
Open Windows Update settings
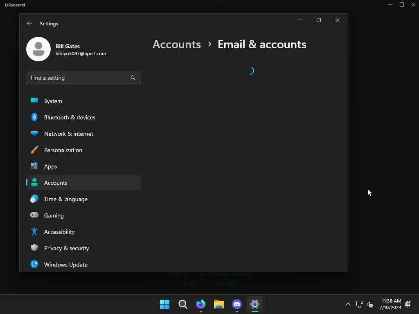tap(83, 265)
